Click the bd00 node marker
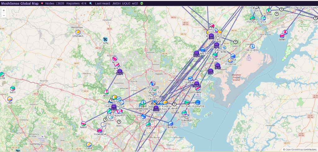The width and height of the screenshot is (318, 152). pos(13,88)
